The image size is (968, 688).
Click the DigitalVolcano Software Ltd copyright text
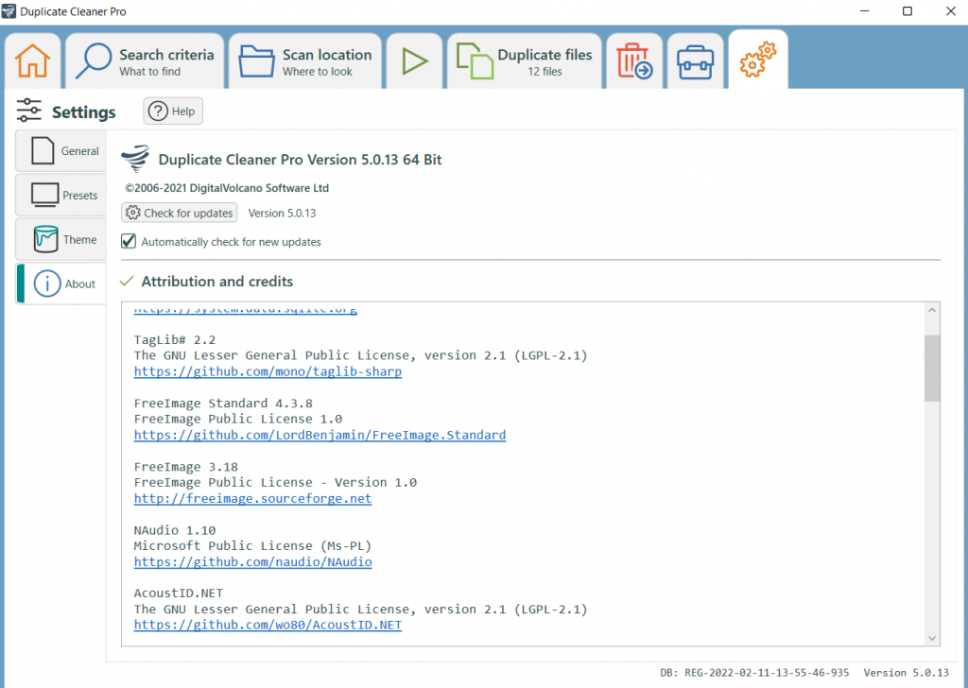[227, 188]
